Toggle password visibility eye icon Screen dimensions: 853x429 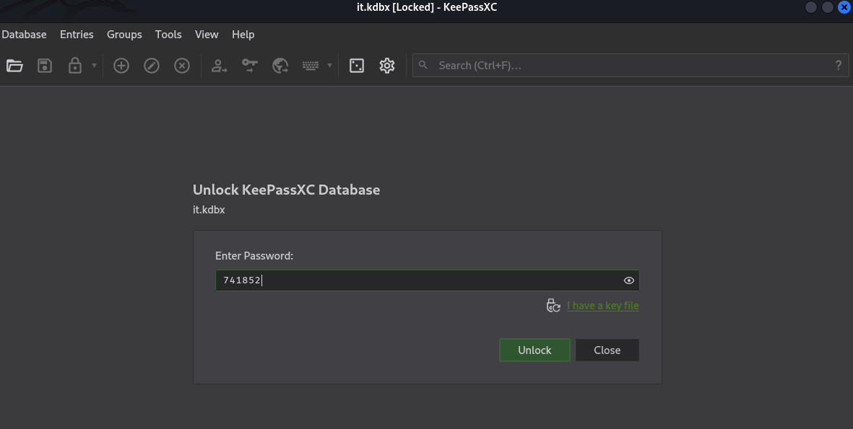(x=629, y=280)
